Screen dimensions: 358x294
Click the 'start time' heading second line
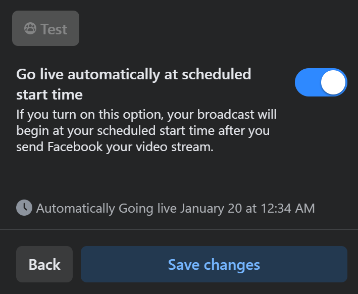click(x=49, y=94)
